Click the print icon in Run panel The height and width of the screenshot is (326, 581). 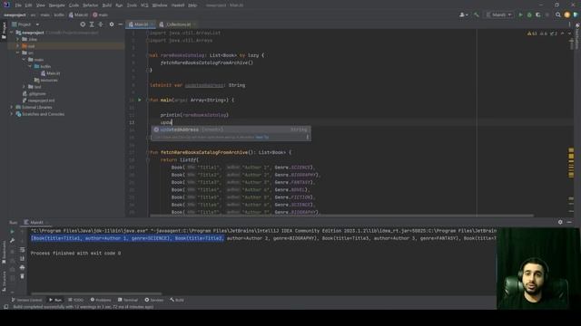point(22,267)
